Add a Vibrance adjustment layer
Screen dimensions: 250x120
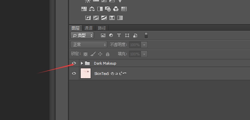pos(120,1)
